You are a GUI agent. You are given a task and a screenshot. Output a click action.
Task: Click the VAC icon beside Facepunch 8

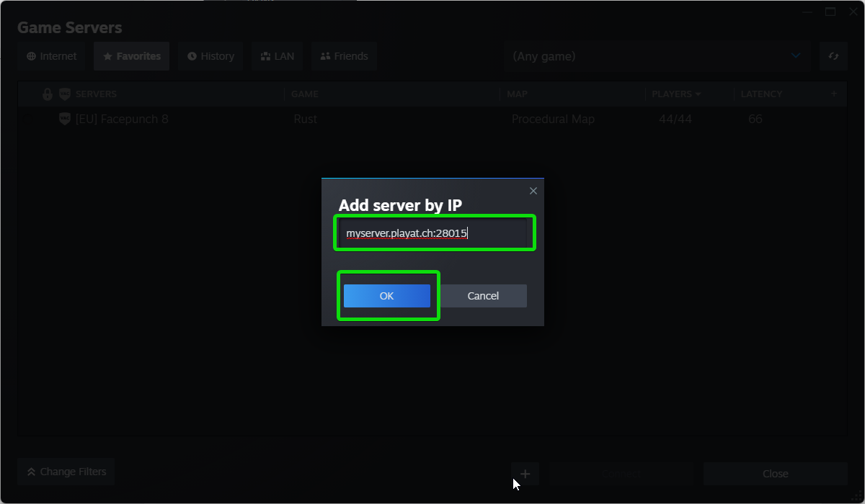[64, 119]
